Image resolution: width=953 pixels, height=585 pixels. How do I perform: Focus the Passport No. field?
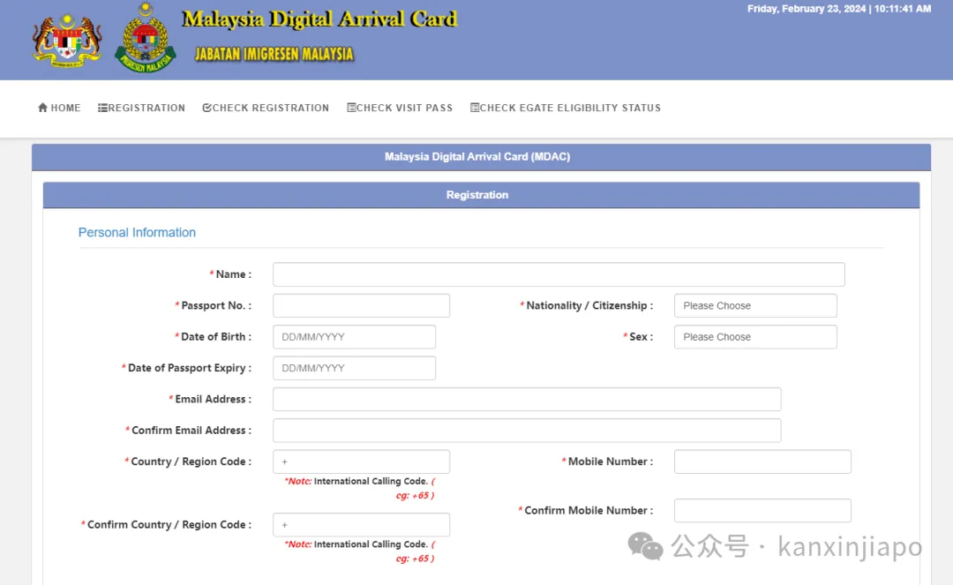(361, 305)
